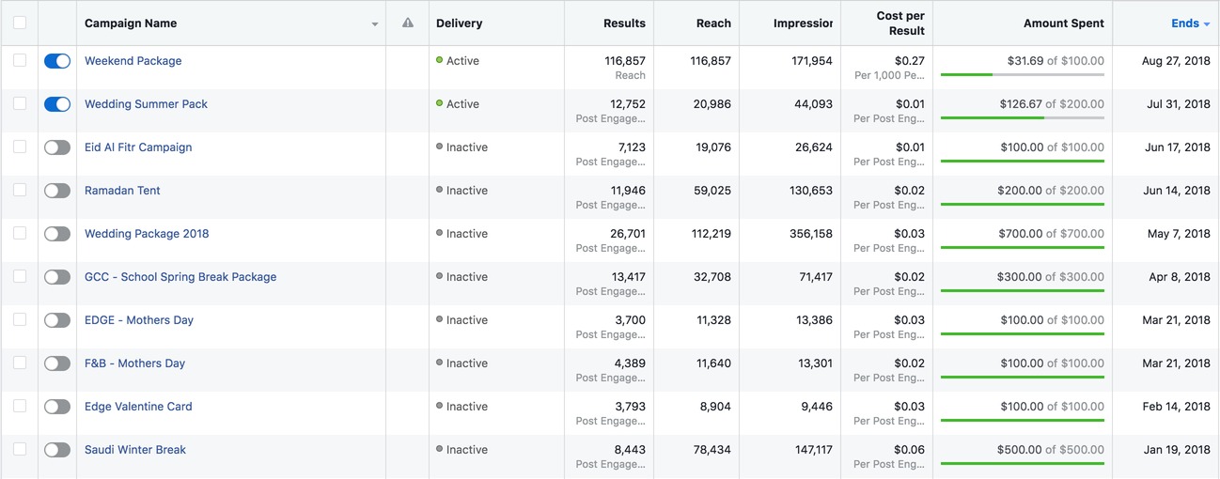Open the Campaign Name column dropdown arrow
This screenshot has height=479, width=1220.
coord(375,24)
